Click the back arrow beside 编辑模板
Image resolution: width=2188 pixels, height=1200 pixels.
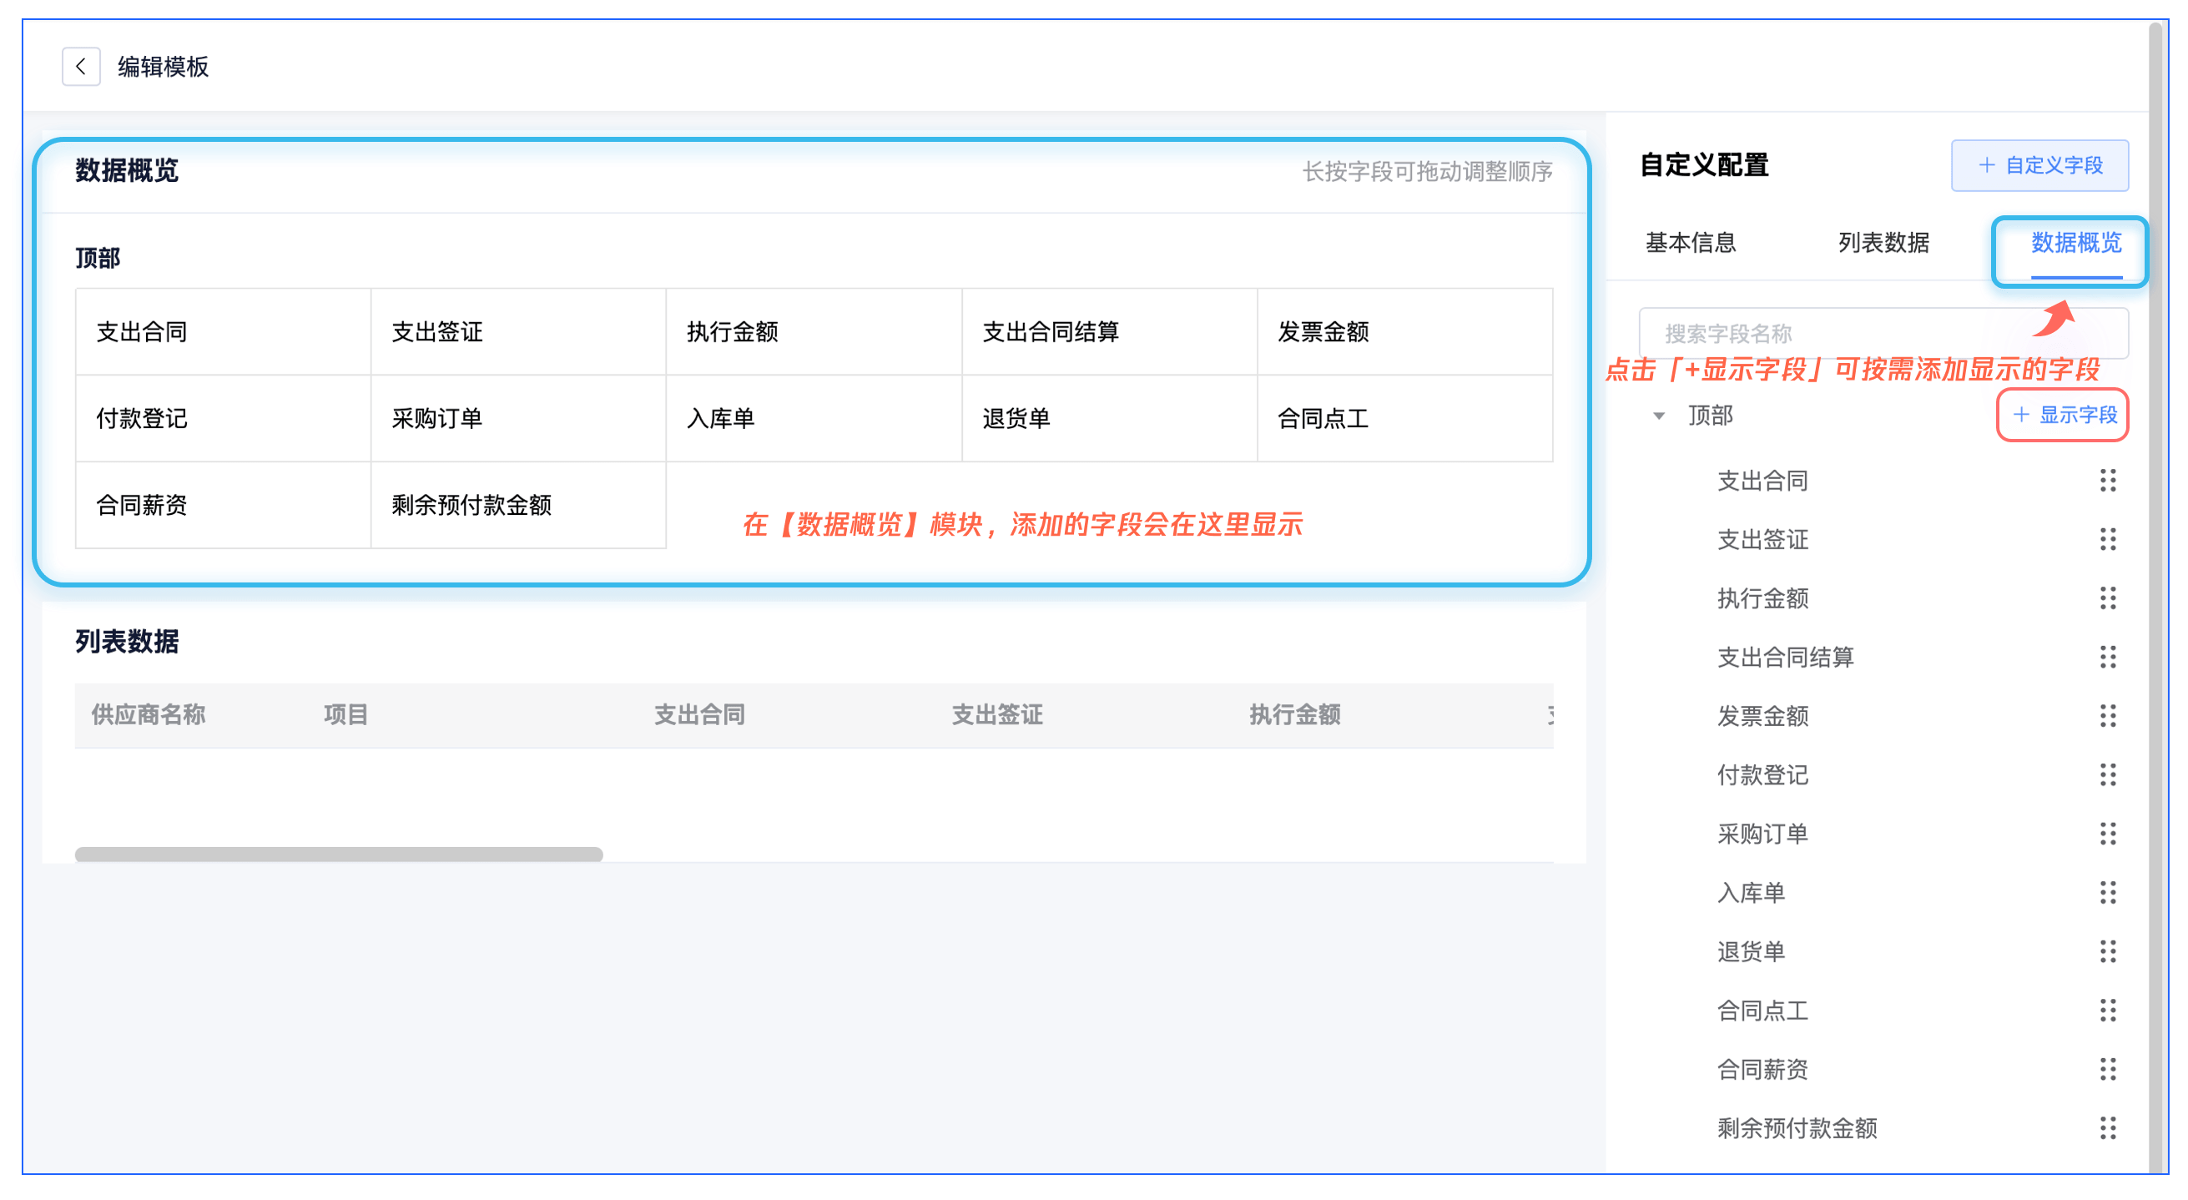pyautogui.click(x=81, y=66)
